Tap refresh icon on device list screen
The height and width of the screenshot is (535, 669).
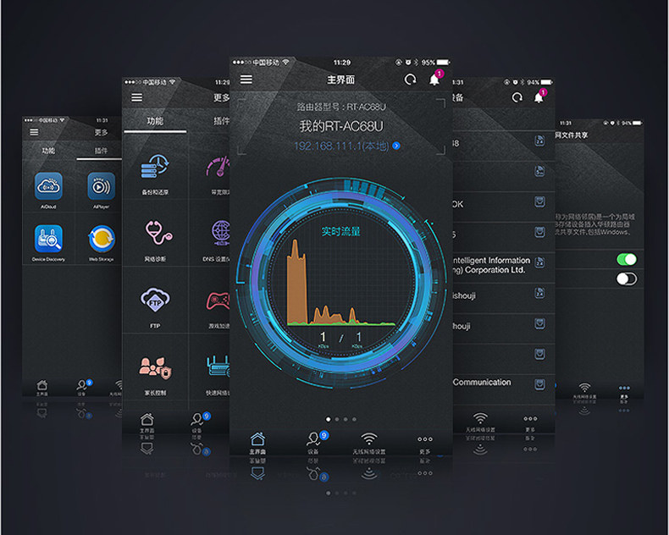pos(517,97)
